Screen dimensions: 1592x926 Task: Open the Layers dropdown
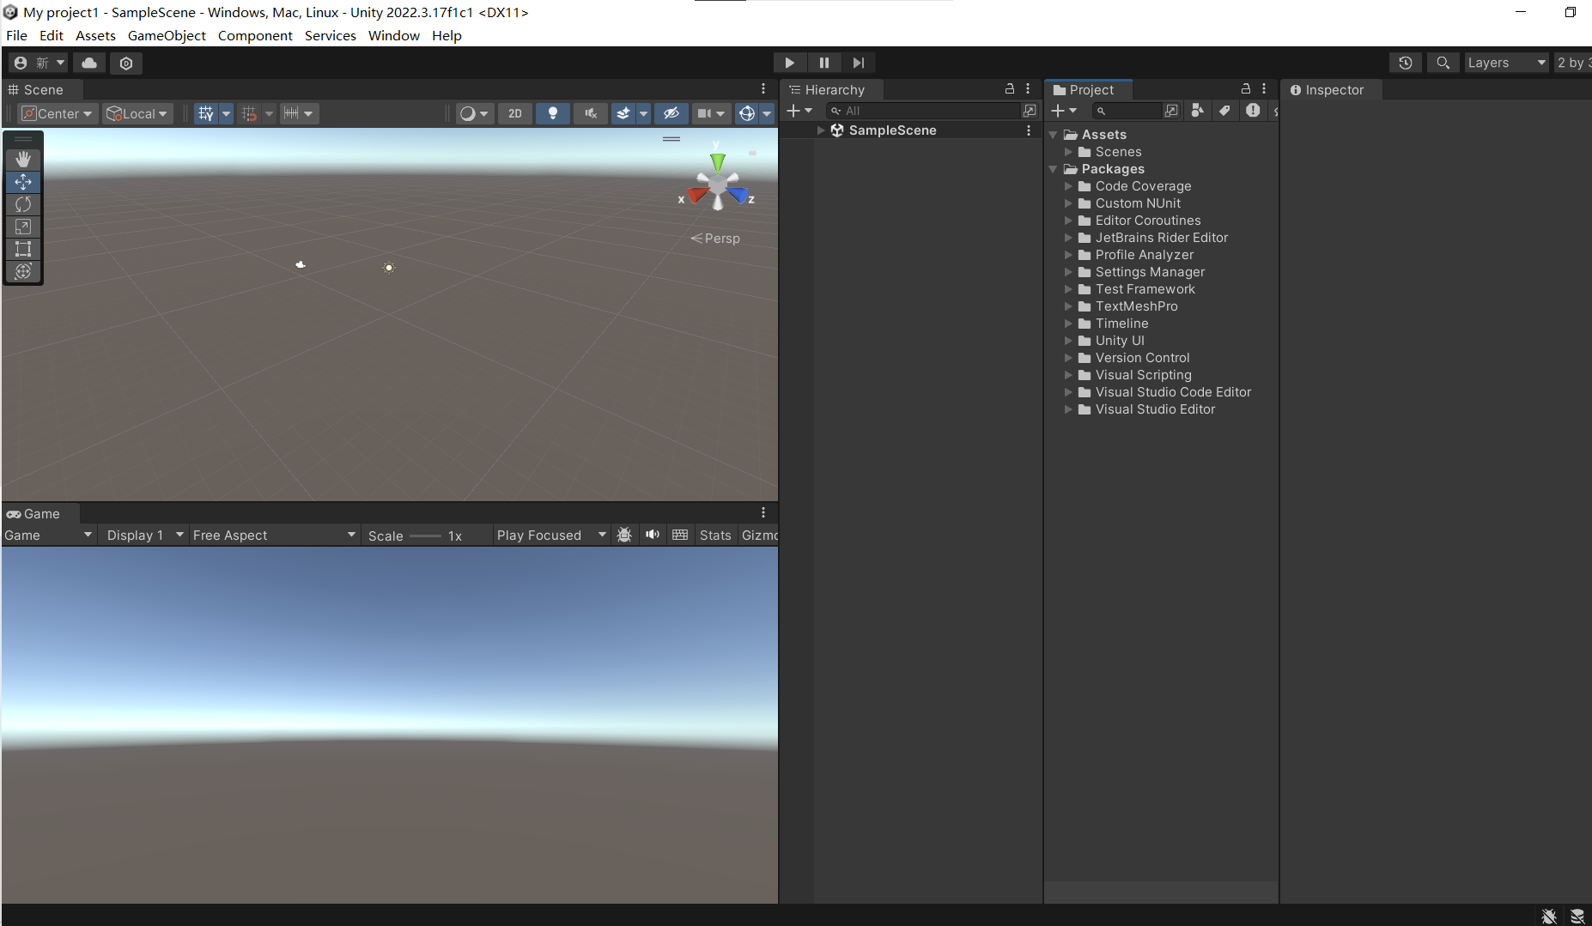click(1506, 63)
